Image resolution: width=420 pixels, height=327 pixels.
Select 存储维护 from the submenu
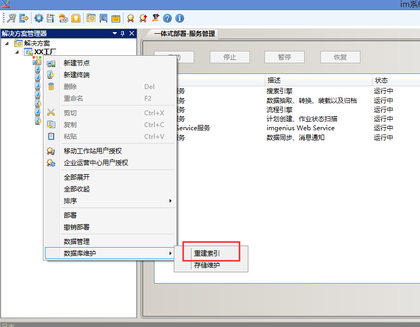[207, 265]
